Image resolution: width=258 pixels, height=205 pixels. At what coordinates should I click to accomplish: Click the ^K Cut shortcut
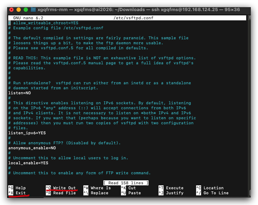point(128,188)
